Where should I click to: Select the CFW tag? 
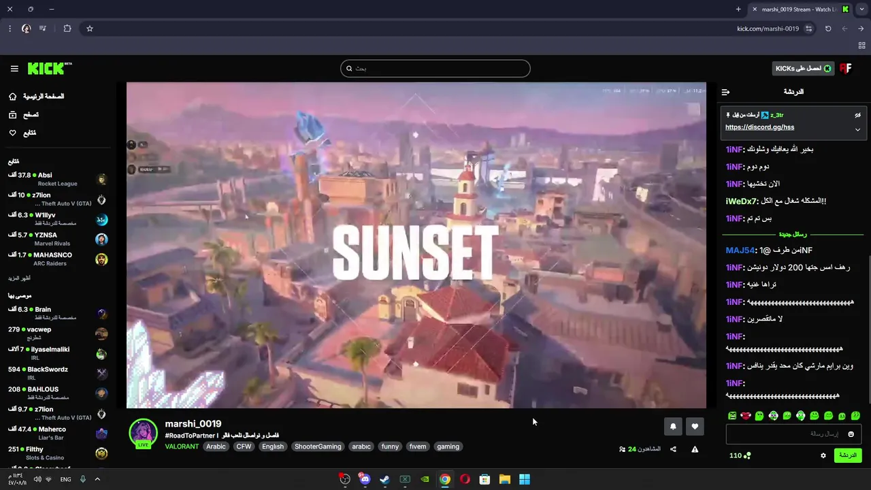(244, 447)
